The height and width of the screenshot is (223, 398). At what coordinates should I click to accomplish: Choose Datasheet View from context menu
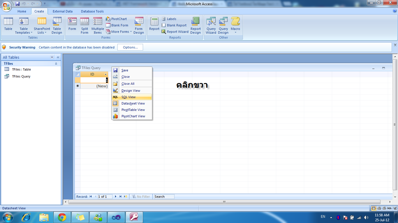coord(132,103)
